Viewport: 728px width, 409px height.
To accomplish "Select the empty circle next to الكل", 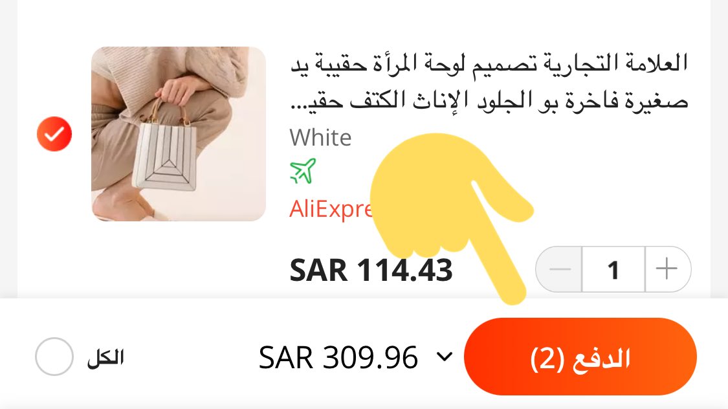I will pos(54,357).
